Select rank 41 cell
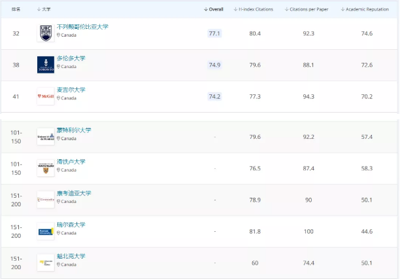This screenshot has height=279, width=402. coord(16,96)
